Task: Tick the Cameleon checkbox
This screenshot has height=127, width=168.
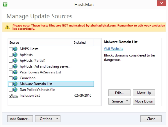Action: pos(10,78)
